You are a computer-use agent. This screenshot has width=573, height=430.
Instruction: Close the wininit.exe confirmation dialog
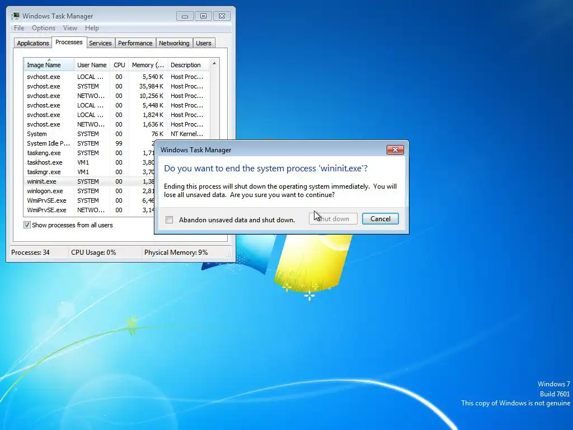point(395,149)
